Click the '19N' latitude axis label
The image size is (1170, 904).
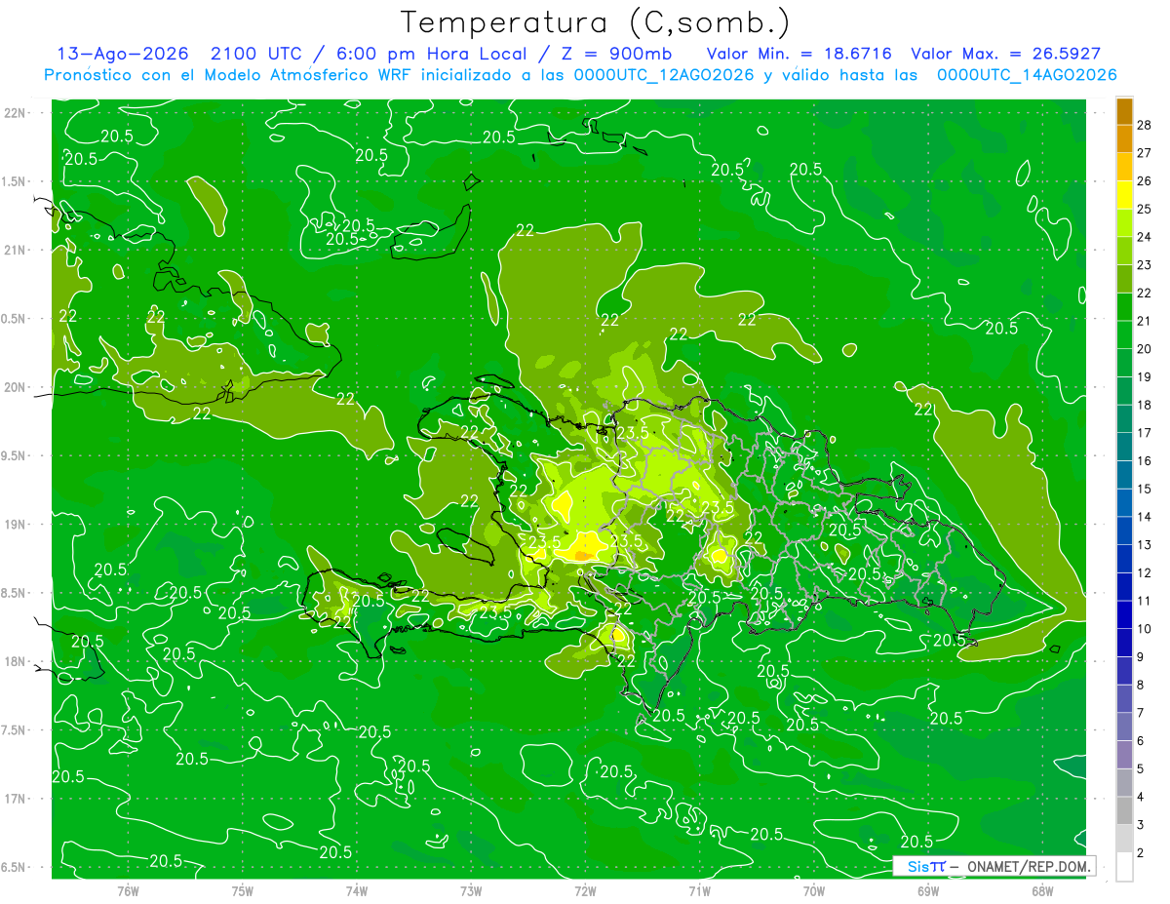click(15, 525)
